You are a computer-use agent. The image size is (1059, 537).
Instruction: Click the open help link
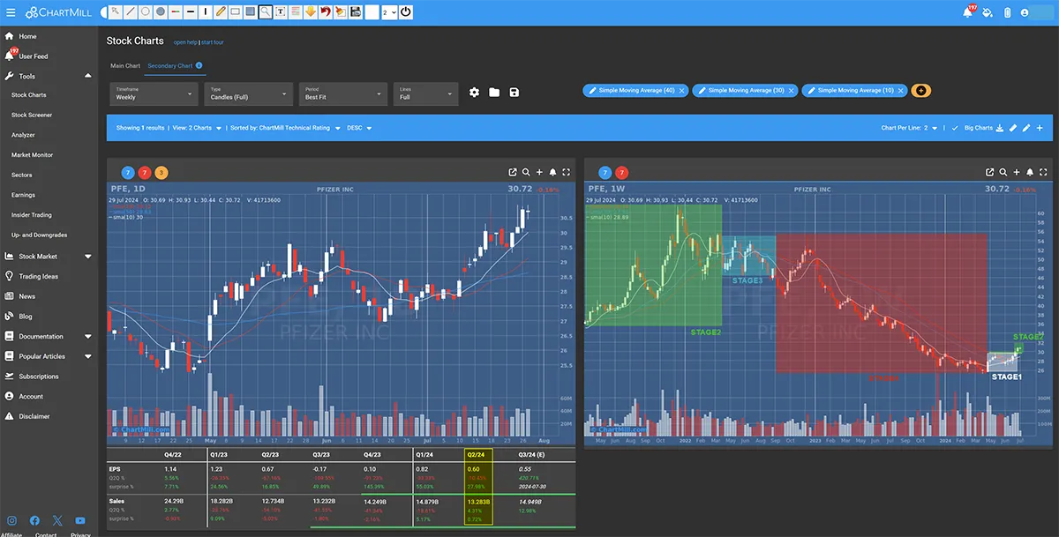click(x=184, y=42)
